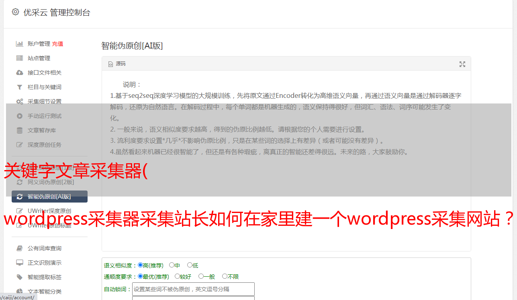Click the refresh icon on 智能伪原创[AI版]
Image resolution: width=517 pixels, height=300 pixels.
coord(19,197)
